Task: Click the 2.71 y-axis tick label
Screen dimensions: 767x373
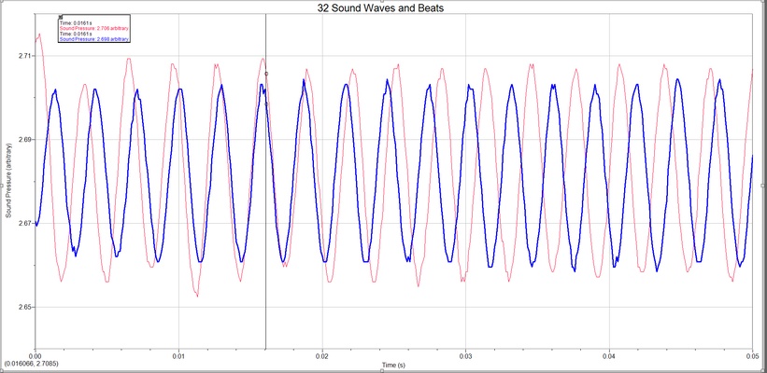Action: coord(23,56)
